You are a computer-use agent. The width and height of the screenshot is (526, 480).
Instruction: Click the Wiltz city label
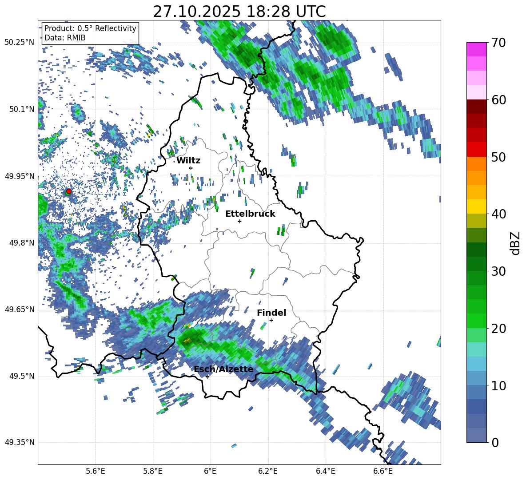188,161
